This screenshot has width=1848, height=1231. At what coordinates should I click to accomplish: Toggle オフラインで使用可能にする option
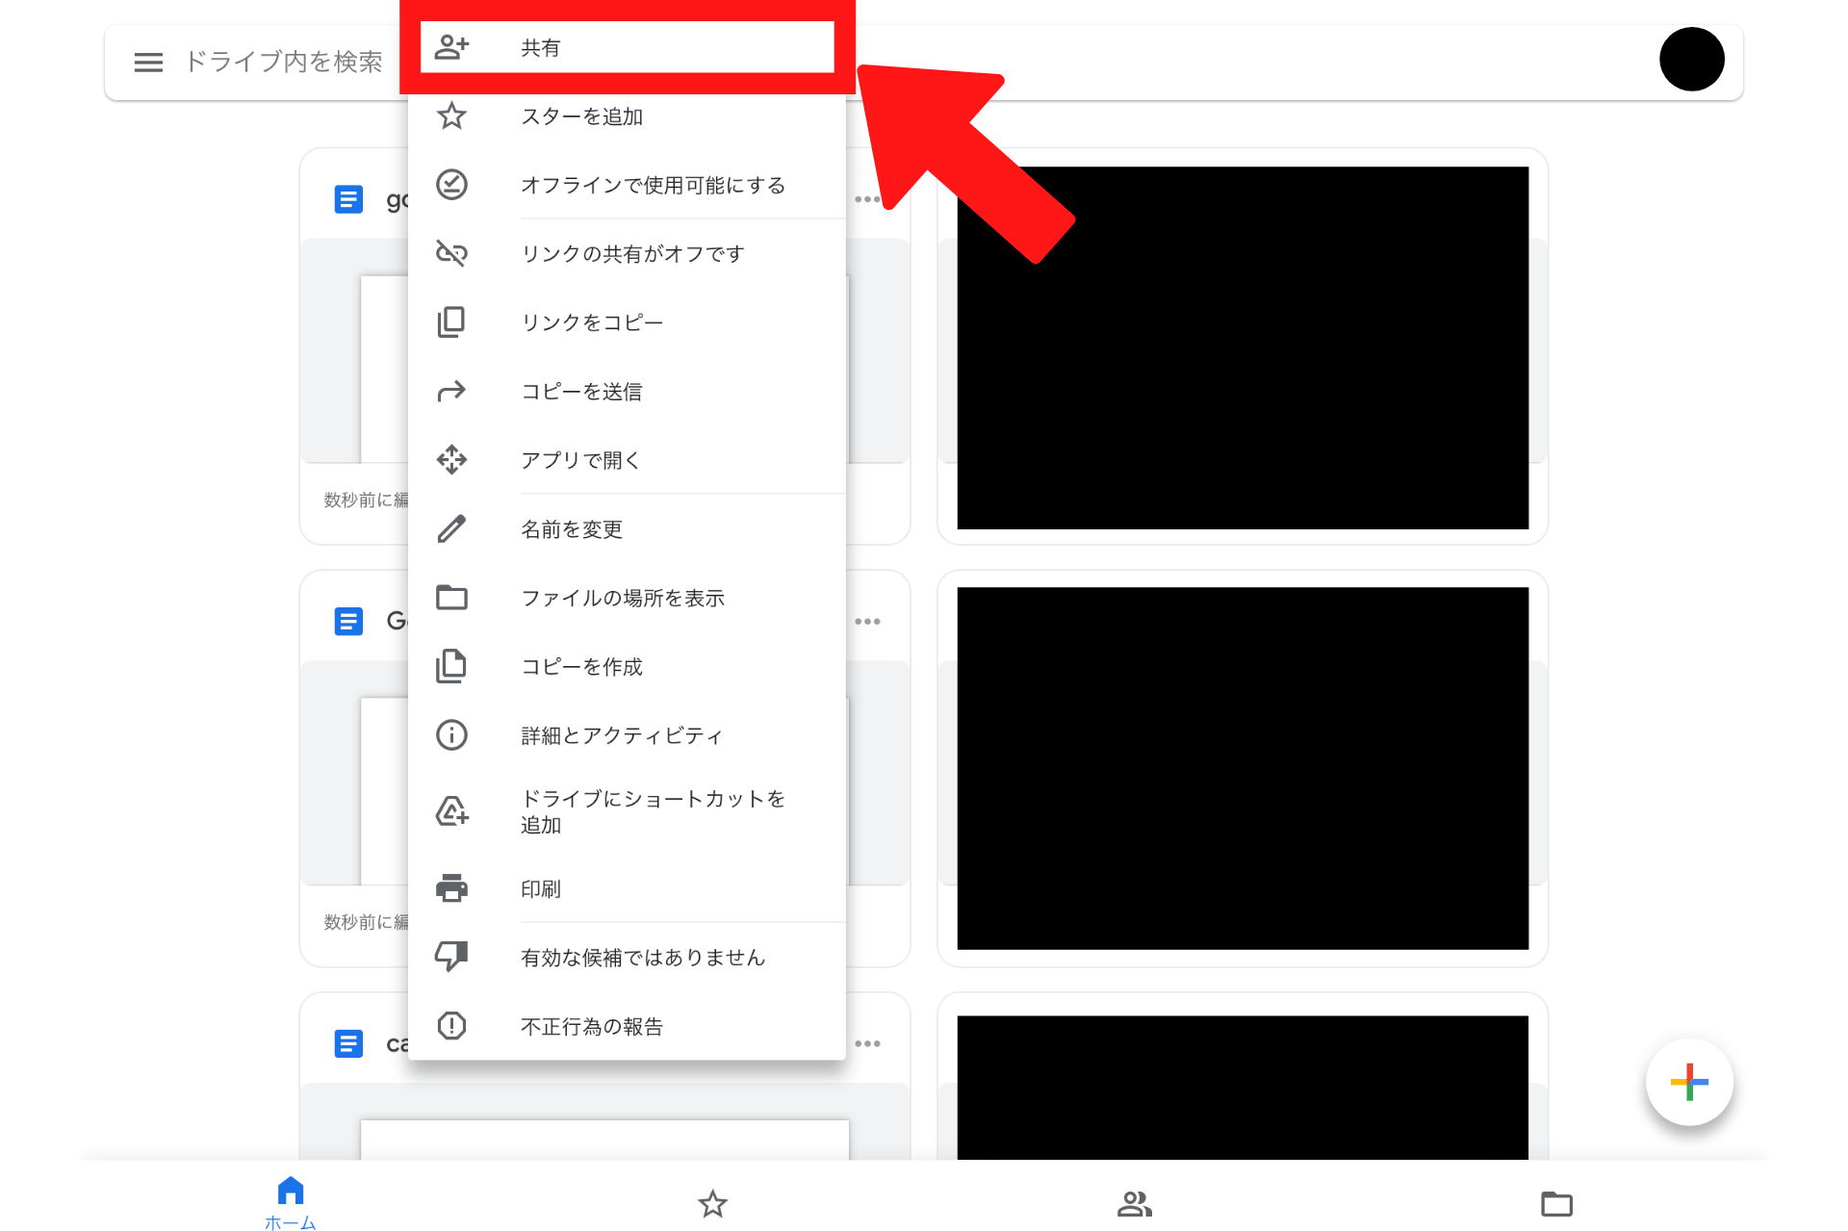click(x=627, y=185)
